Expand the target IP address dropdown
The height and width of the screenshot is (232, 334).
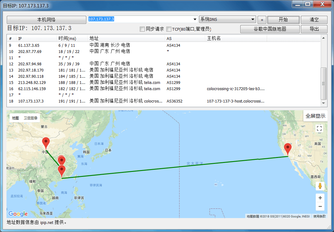[x=195, y=20]
